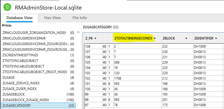Open the ZTOTALTIMEINSECONDS column dropdown arrow

tap(155, 38)
